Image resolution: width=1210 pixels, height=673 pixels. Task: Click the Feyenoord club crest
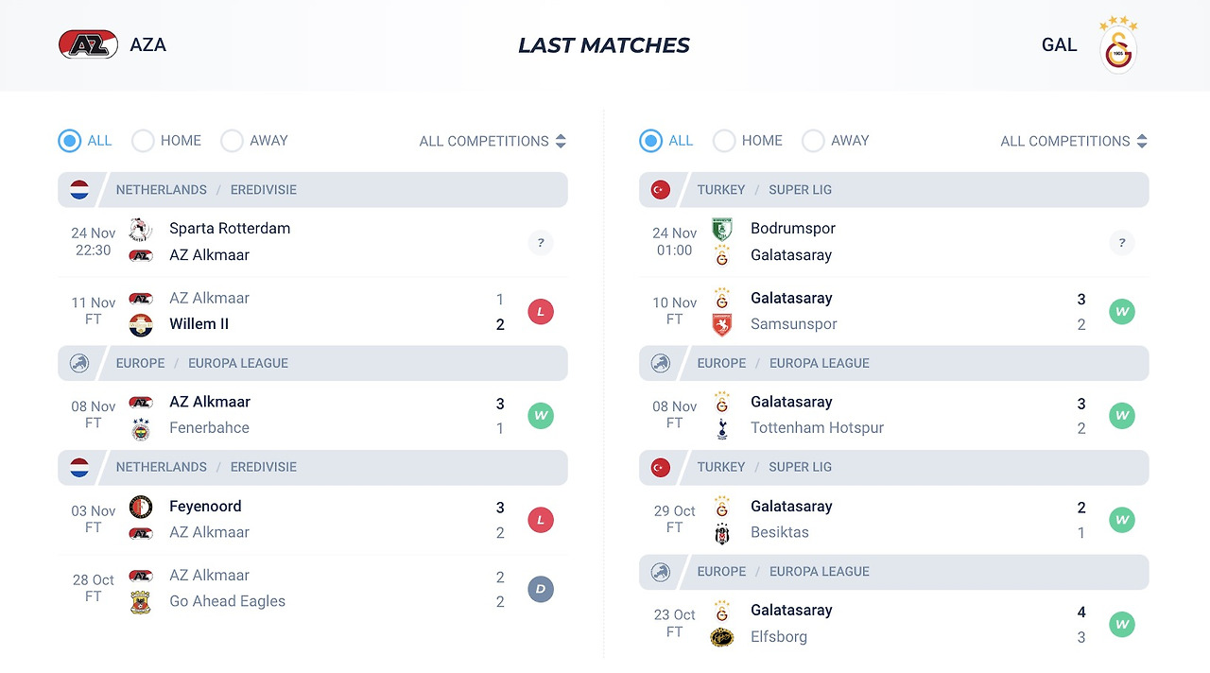141,507
